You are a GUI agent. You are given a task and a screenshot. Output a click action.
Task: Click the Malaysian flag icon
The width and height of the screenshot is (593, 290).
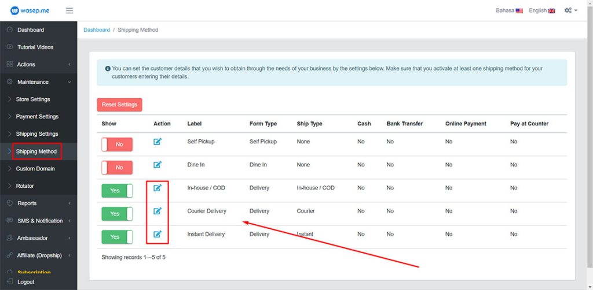click(x=519, y=11)
